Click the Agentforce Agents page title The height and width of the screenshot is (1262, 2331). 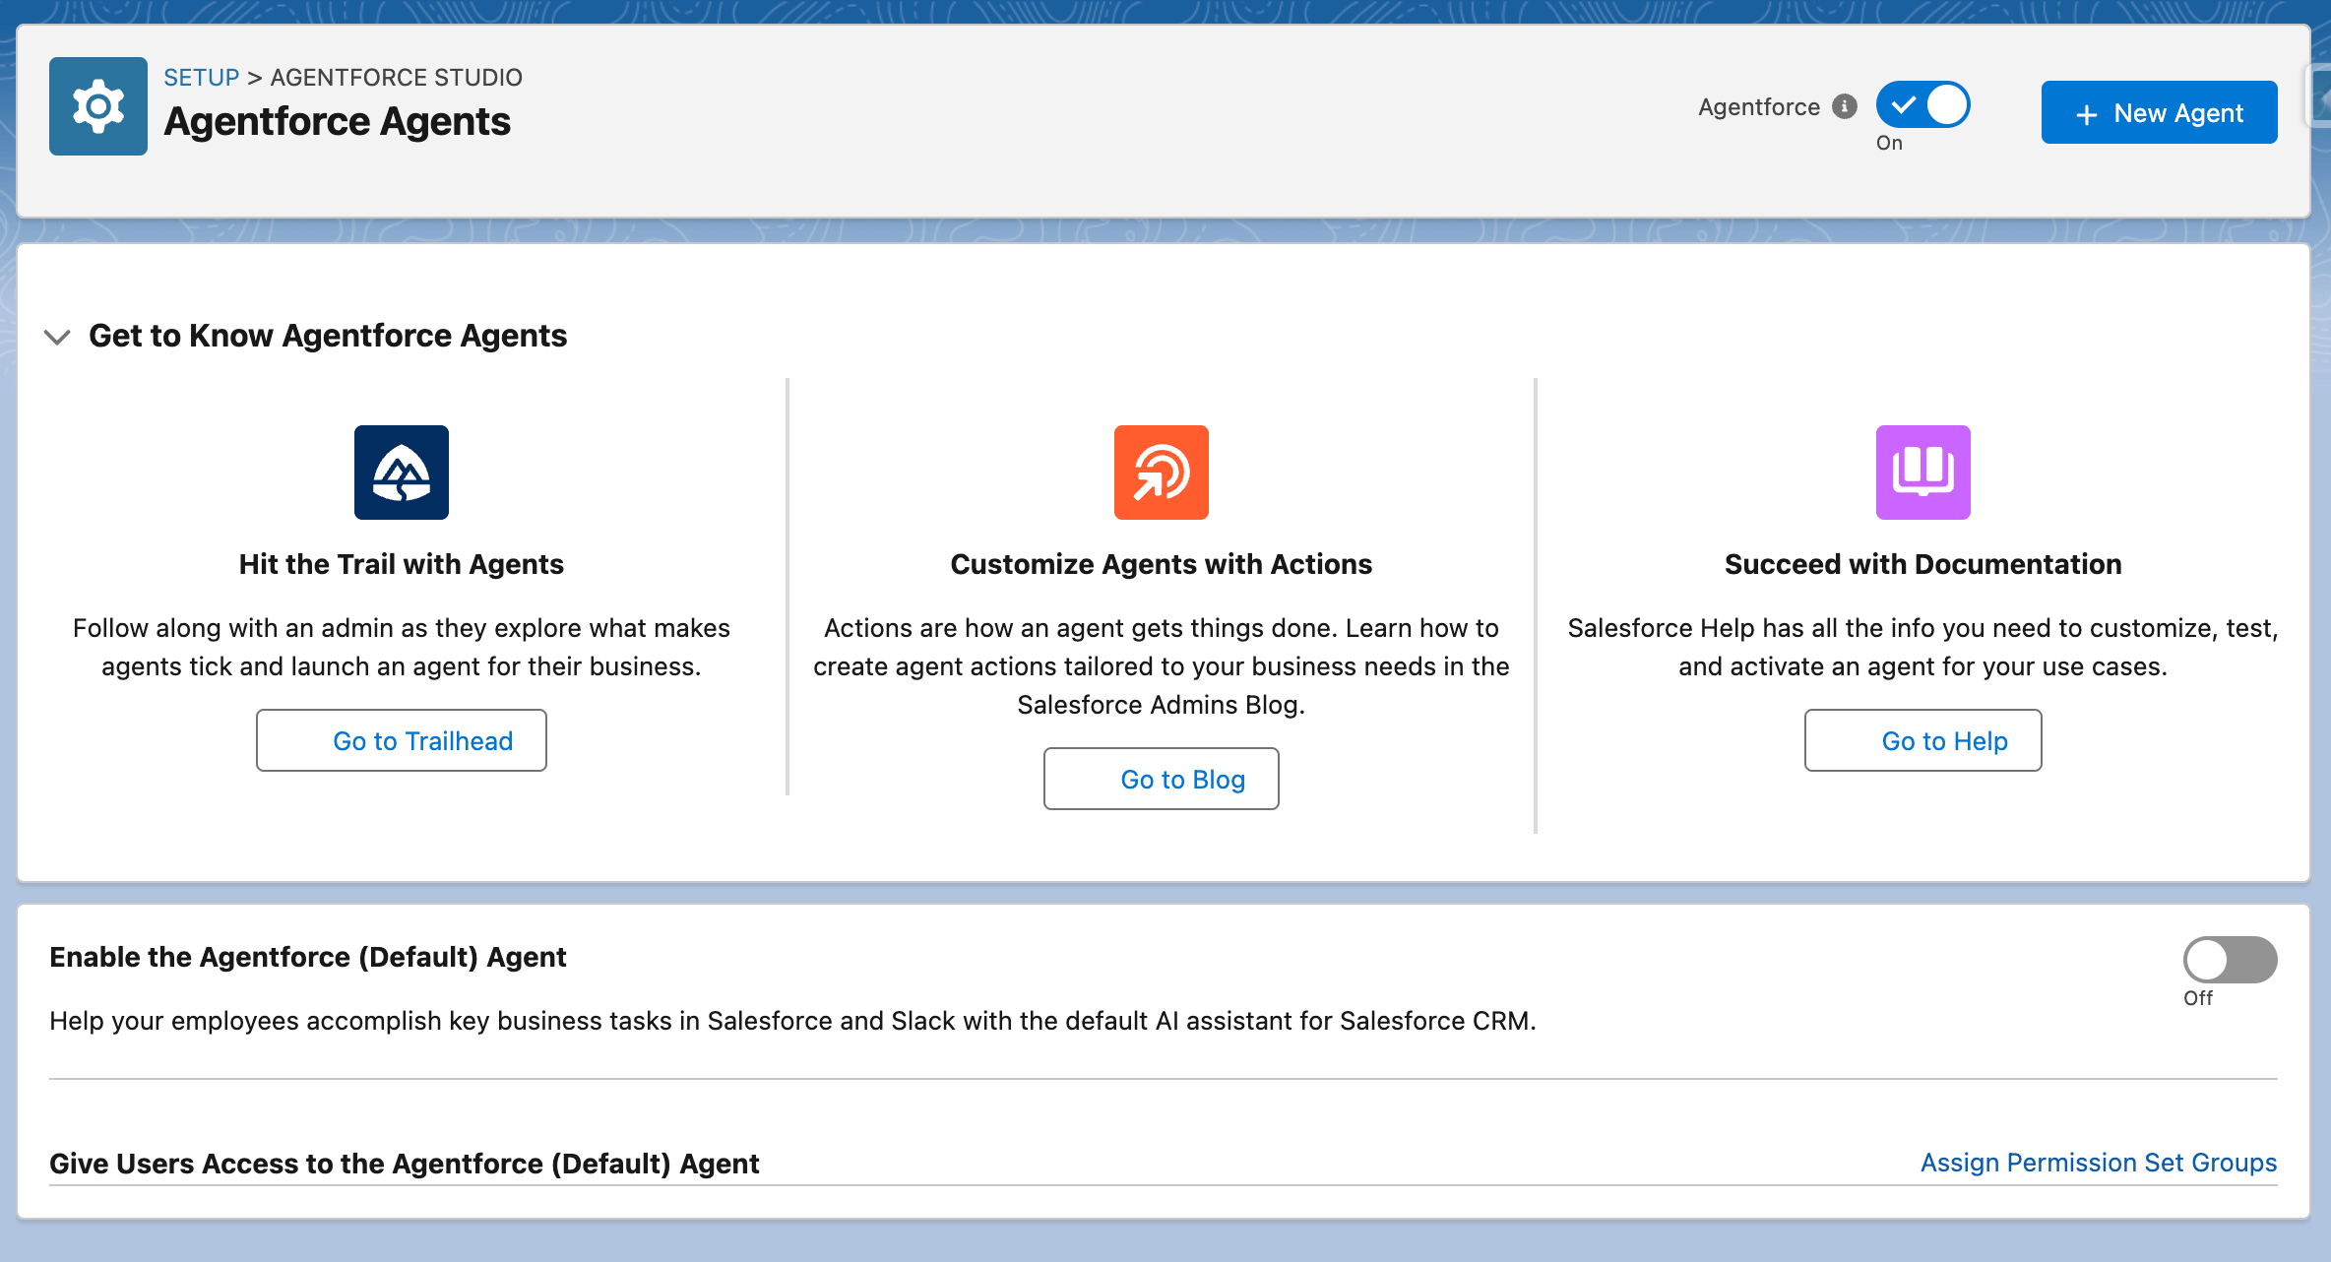click(x=337, y=122)
